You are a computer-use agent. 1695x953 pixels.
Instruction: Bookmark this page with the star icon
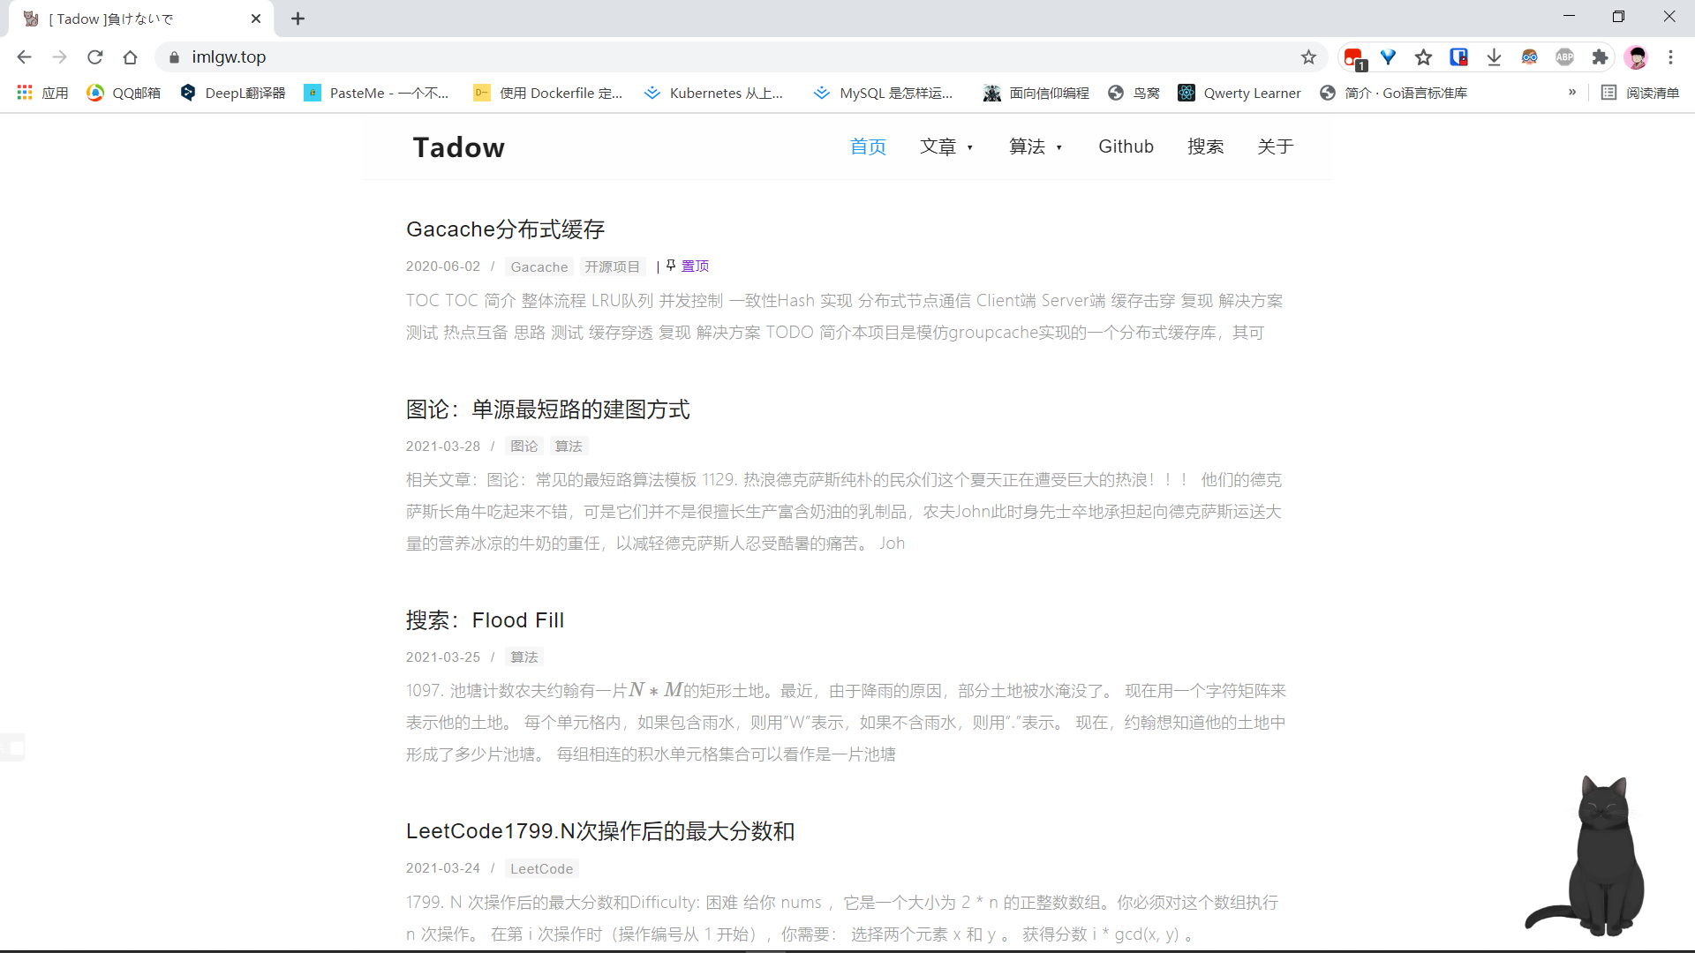click(x=1308, y=57)
